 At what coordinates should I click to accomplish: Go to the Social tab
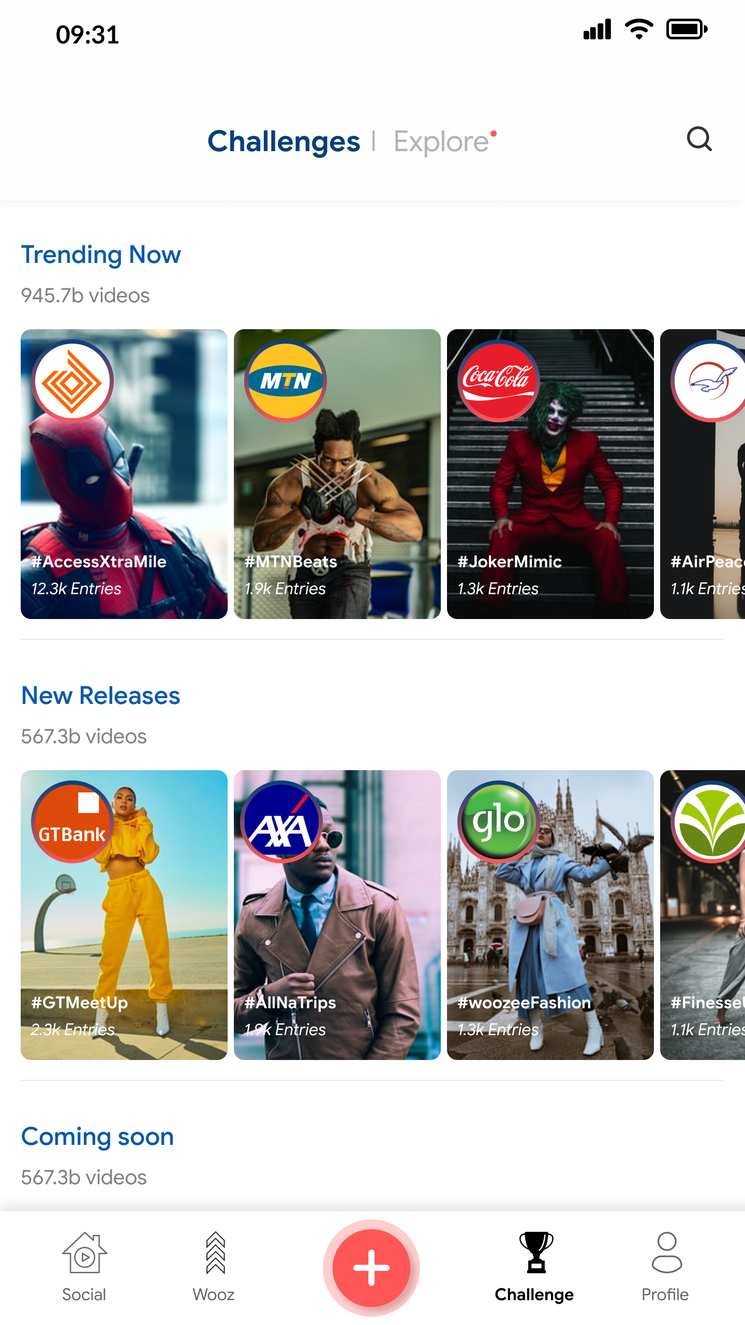click(84, 1267)
